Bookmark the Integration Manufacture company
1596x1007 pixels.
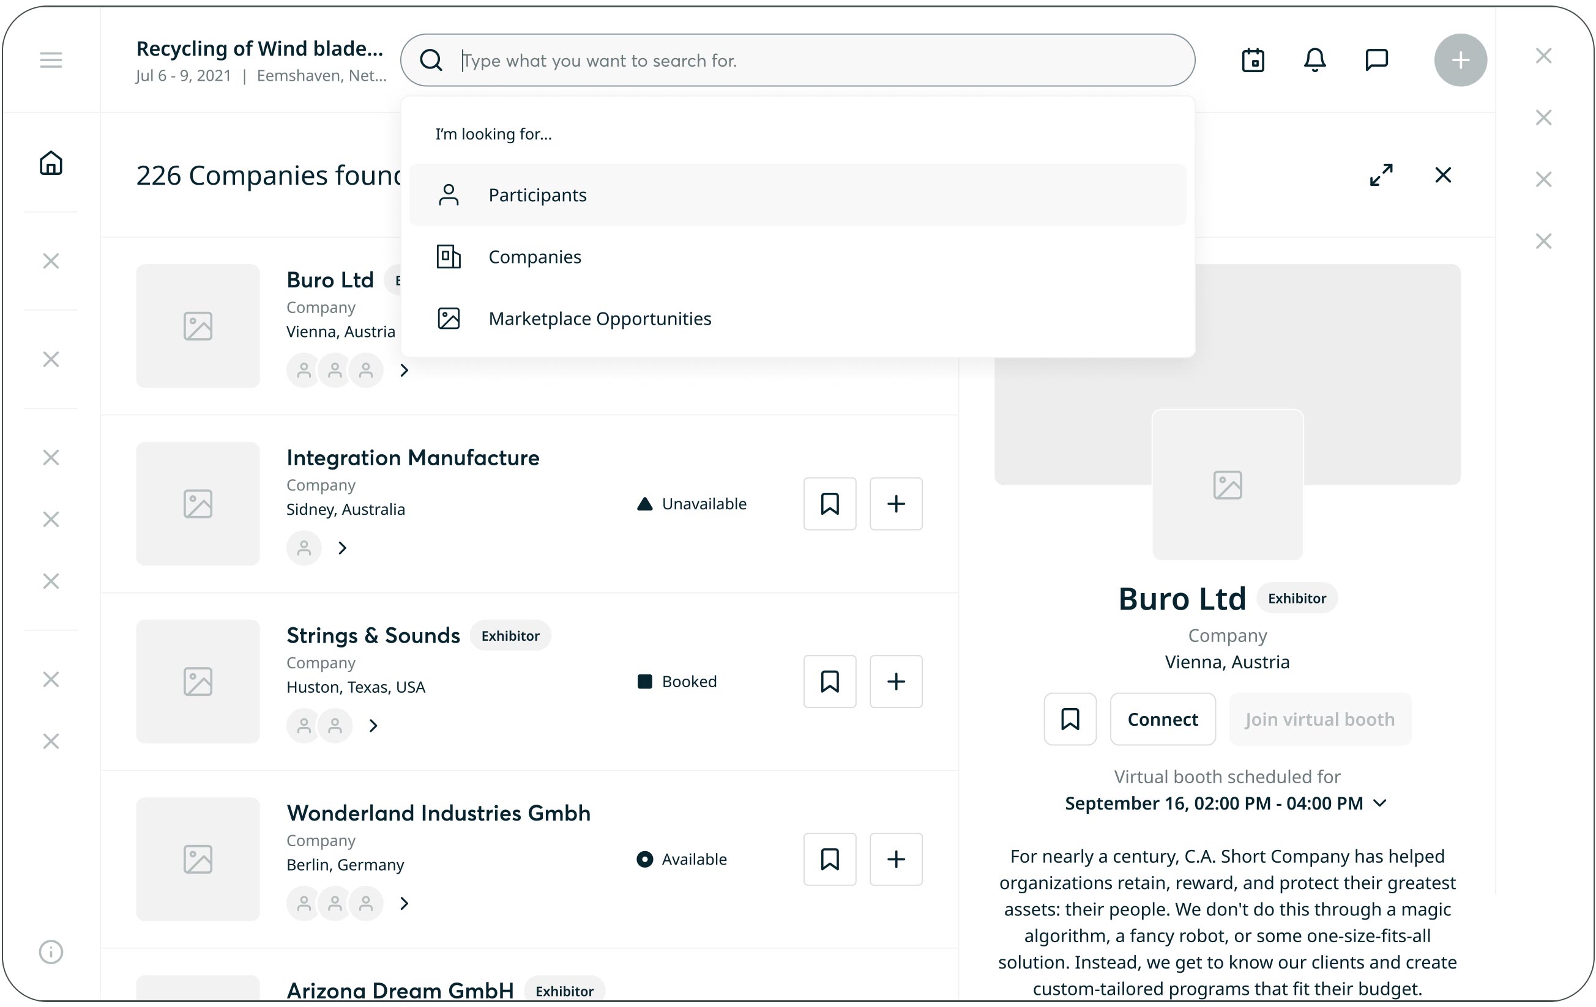coord(829,504)
